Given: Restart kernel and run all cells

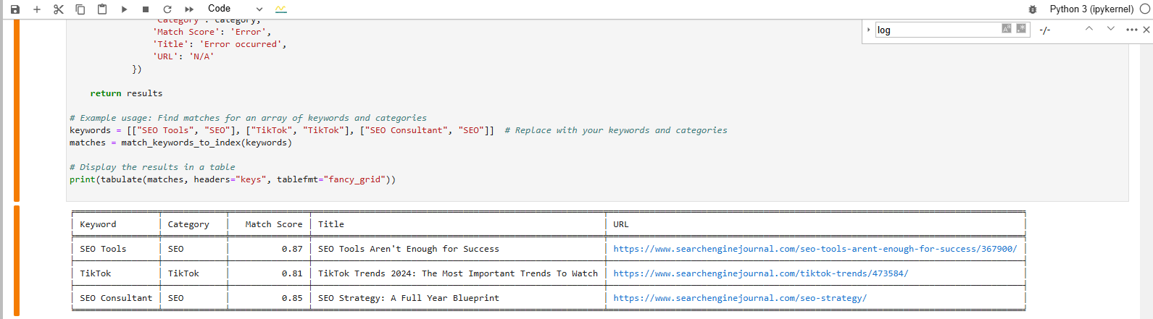Looking at the screenshot, I should (189, 9).
